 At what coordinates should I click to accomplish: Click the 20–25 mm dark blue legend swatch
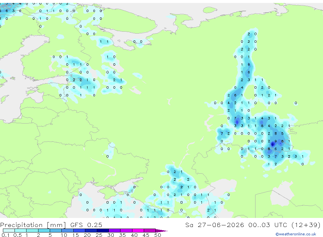pyautogui.click(x=91, y=231)
